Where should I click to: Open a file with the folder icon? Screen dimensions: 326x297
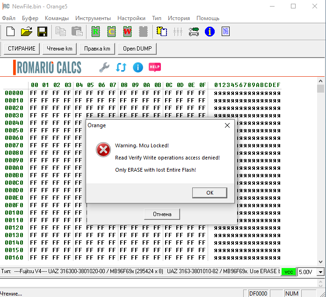[26, 32]
